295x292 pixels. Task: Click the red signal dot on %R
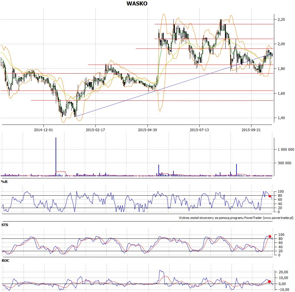270,196
